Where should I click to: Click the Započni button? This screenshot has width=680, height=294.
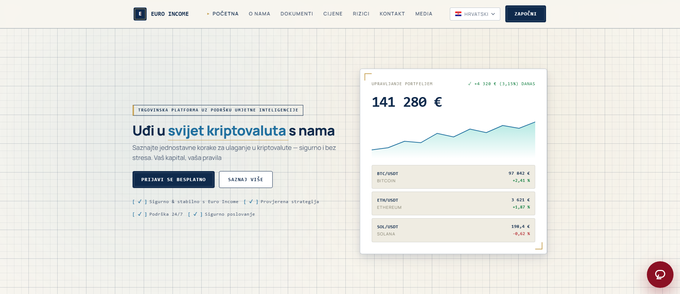tap(525, 14)
